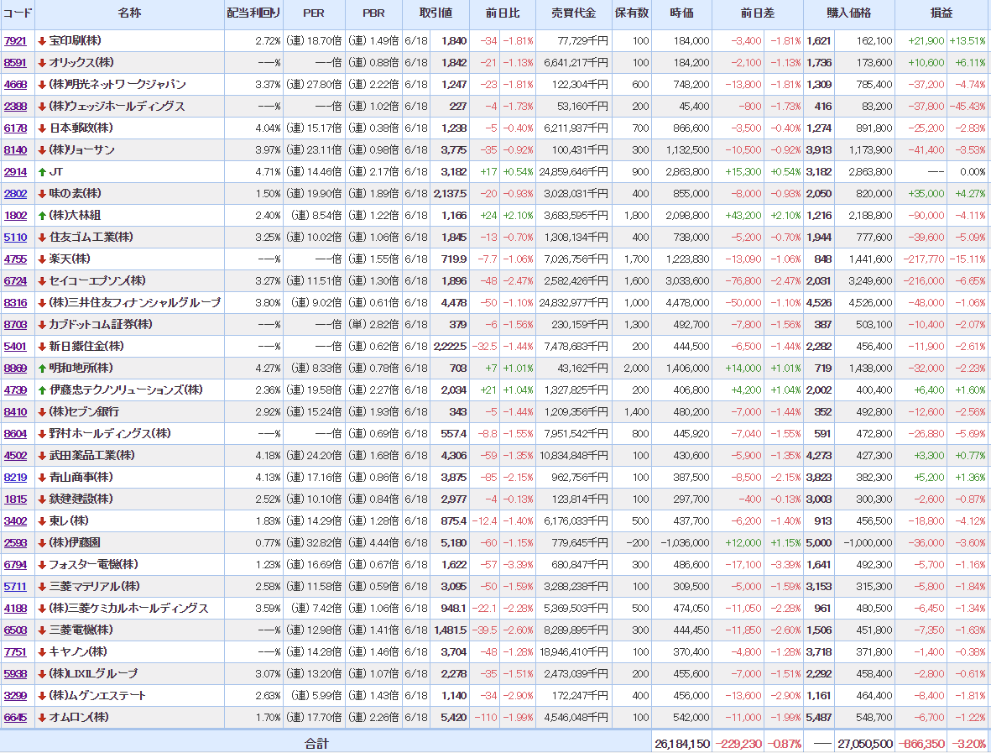
Task: Click the down arrow next to セイコーエプソン
Action: click(42, 280)
